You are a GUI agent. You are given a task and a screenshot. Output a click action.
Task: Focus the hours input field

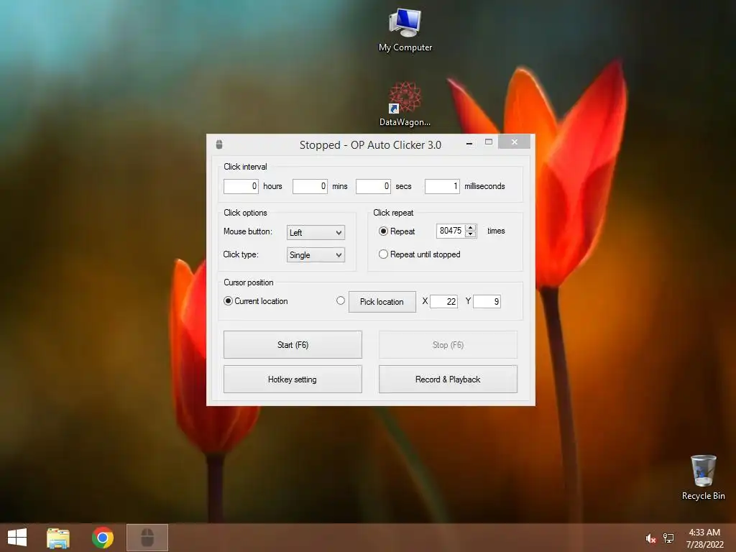241,186
